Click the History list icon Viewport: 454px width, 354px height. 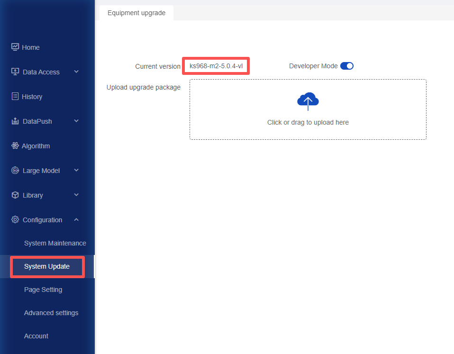[x=15, y=96]
